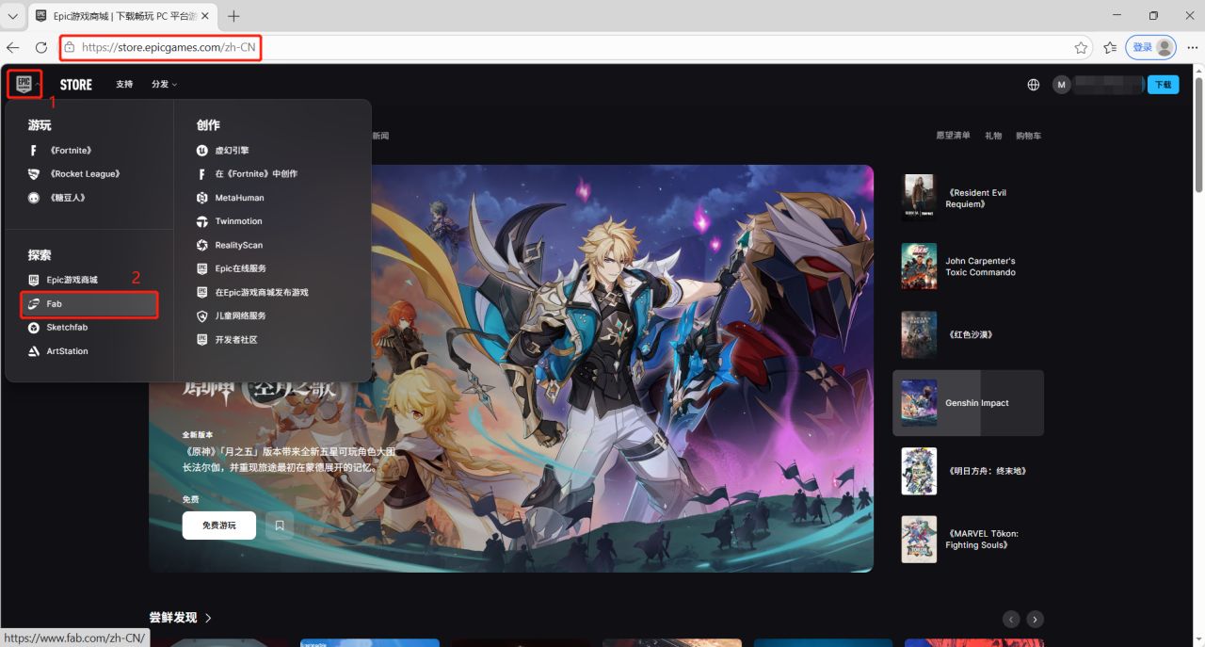The image size is (1205, 647).
Task: Open the 购物车 link
Action: 1028,136
